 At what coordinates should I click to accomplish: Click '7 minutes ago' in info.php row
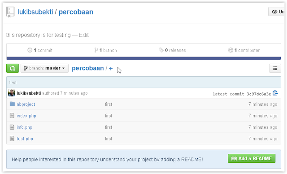[x=263, y=127]
